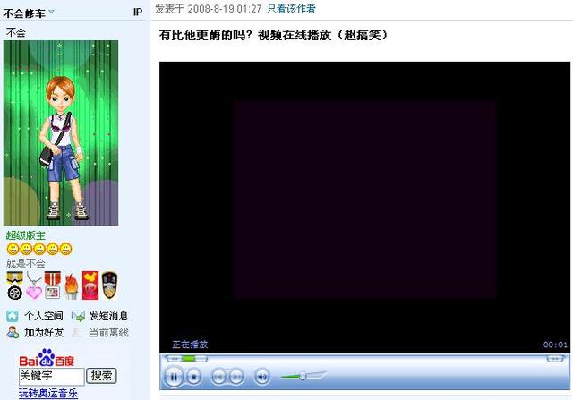Click the Baidu search keyword input field
The height and width of the screenshot is (400, 573).
coord(51,376)
